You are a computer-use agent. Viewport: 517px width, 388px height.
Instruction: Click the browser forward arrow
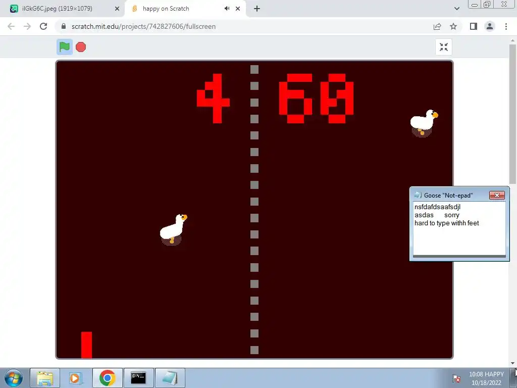point(27,26)
